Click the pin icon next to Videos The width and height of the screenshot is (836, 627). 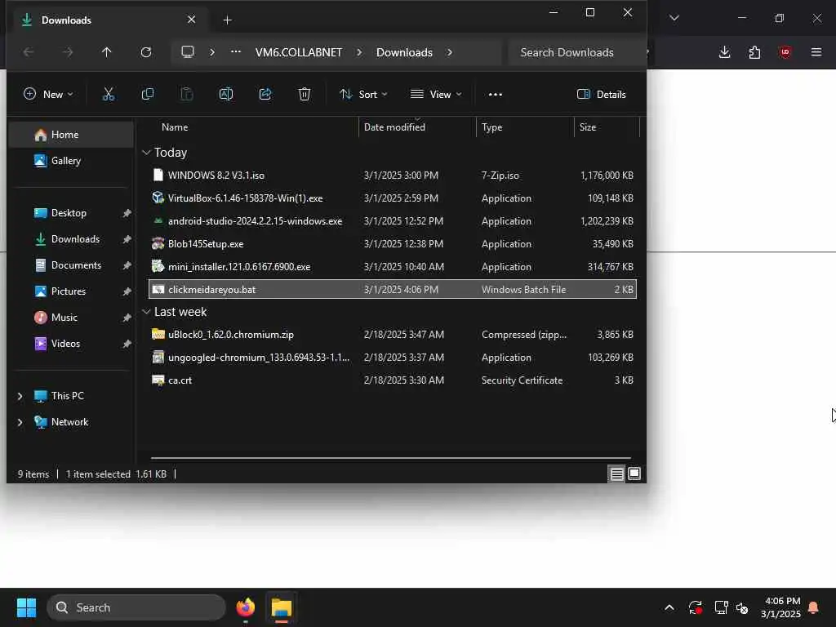coord(127,344)
